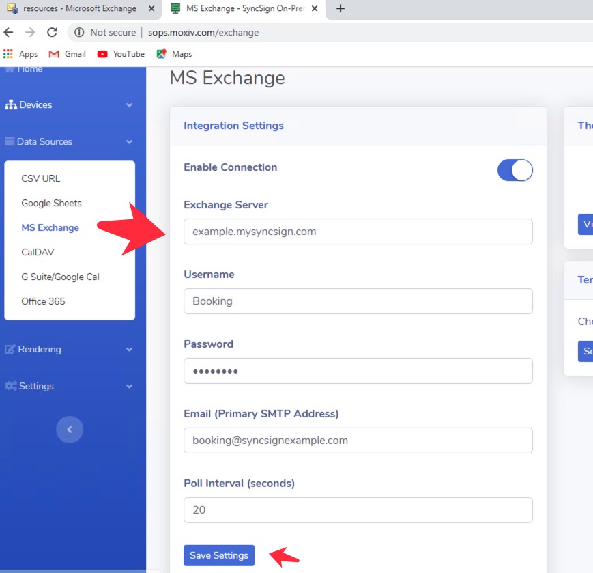Expand the Devices menu chevron

point(130,105)
